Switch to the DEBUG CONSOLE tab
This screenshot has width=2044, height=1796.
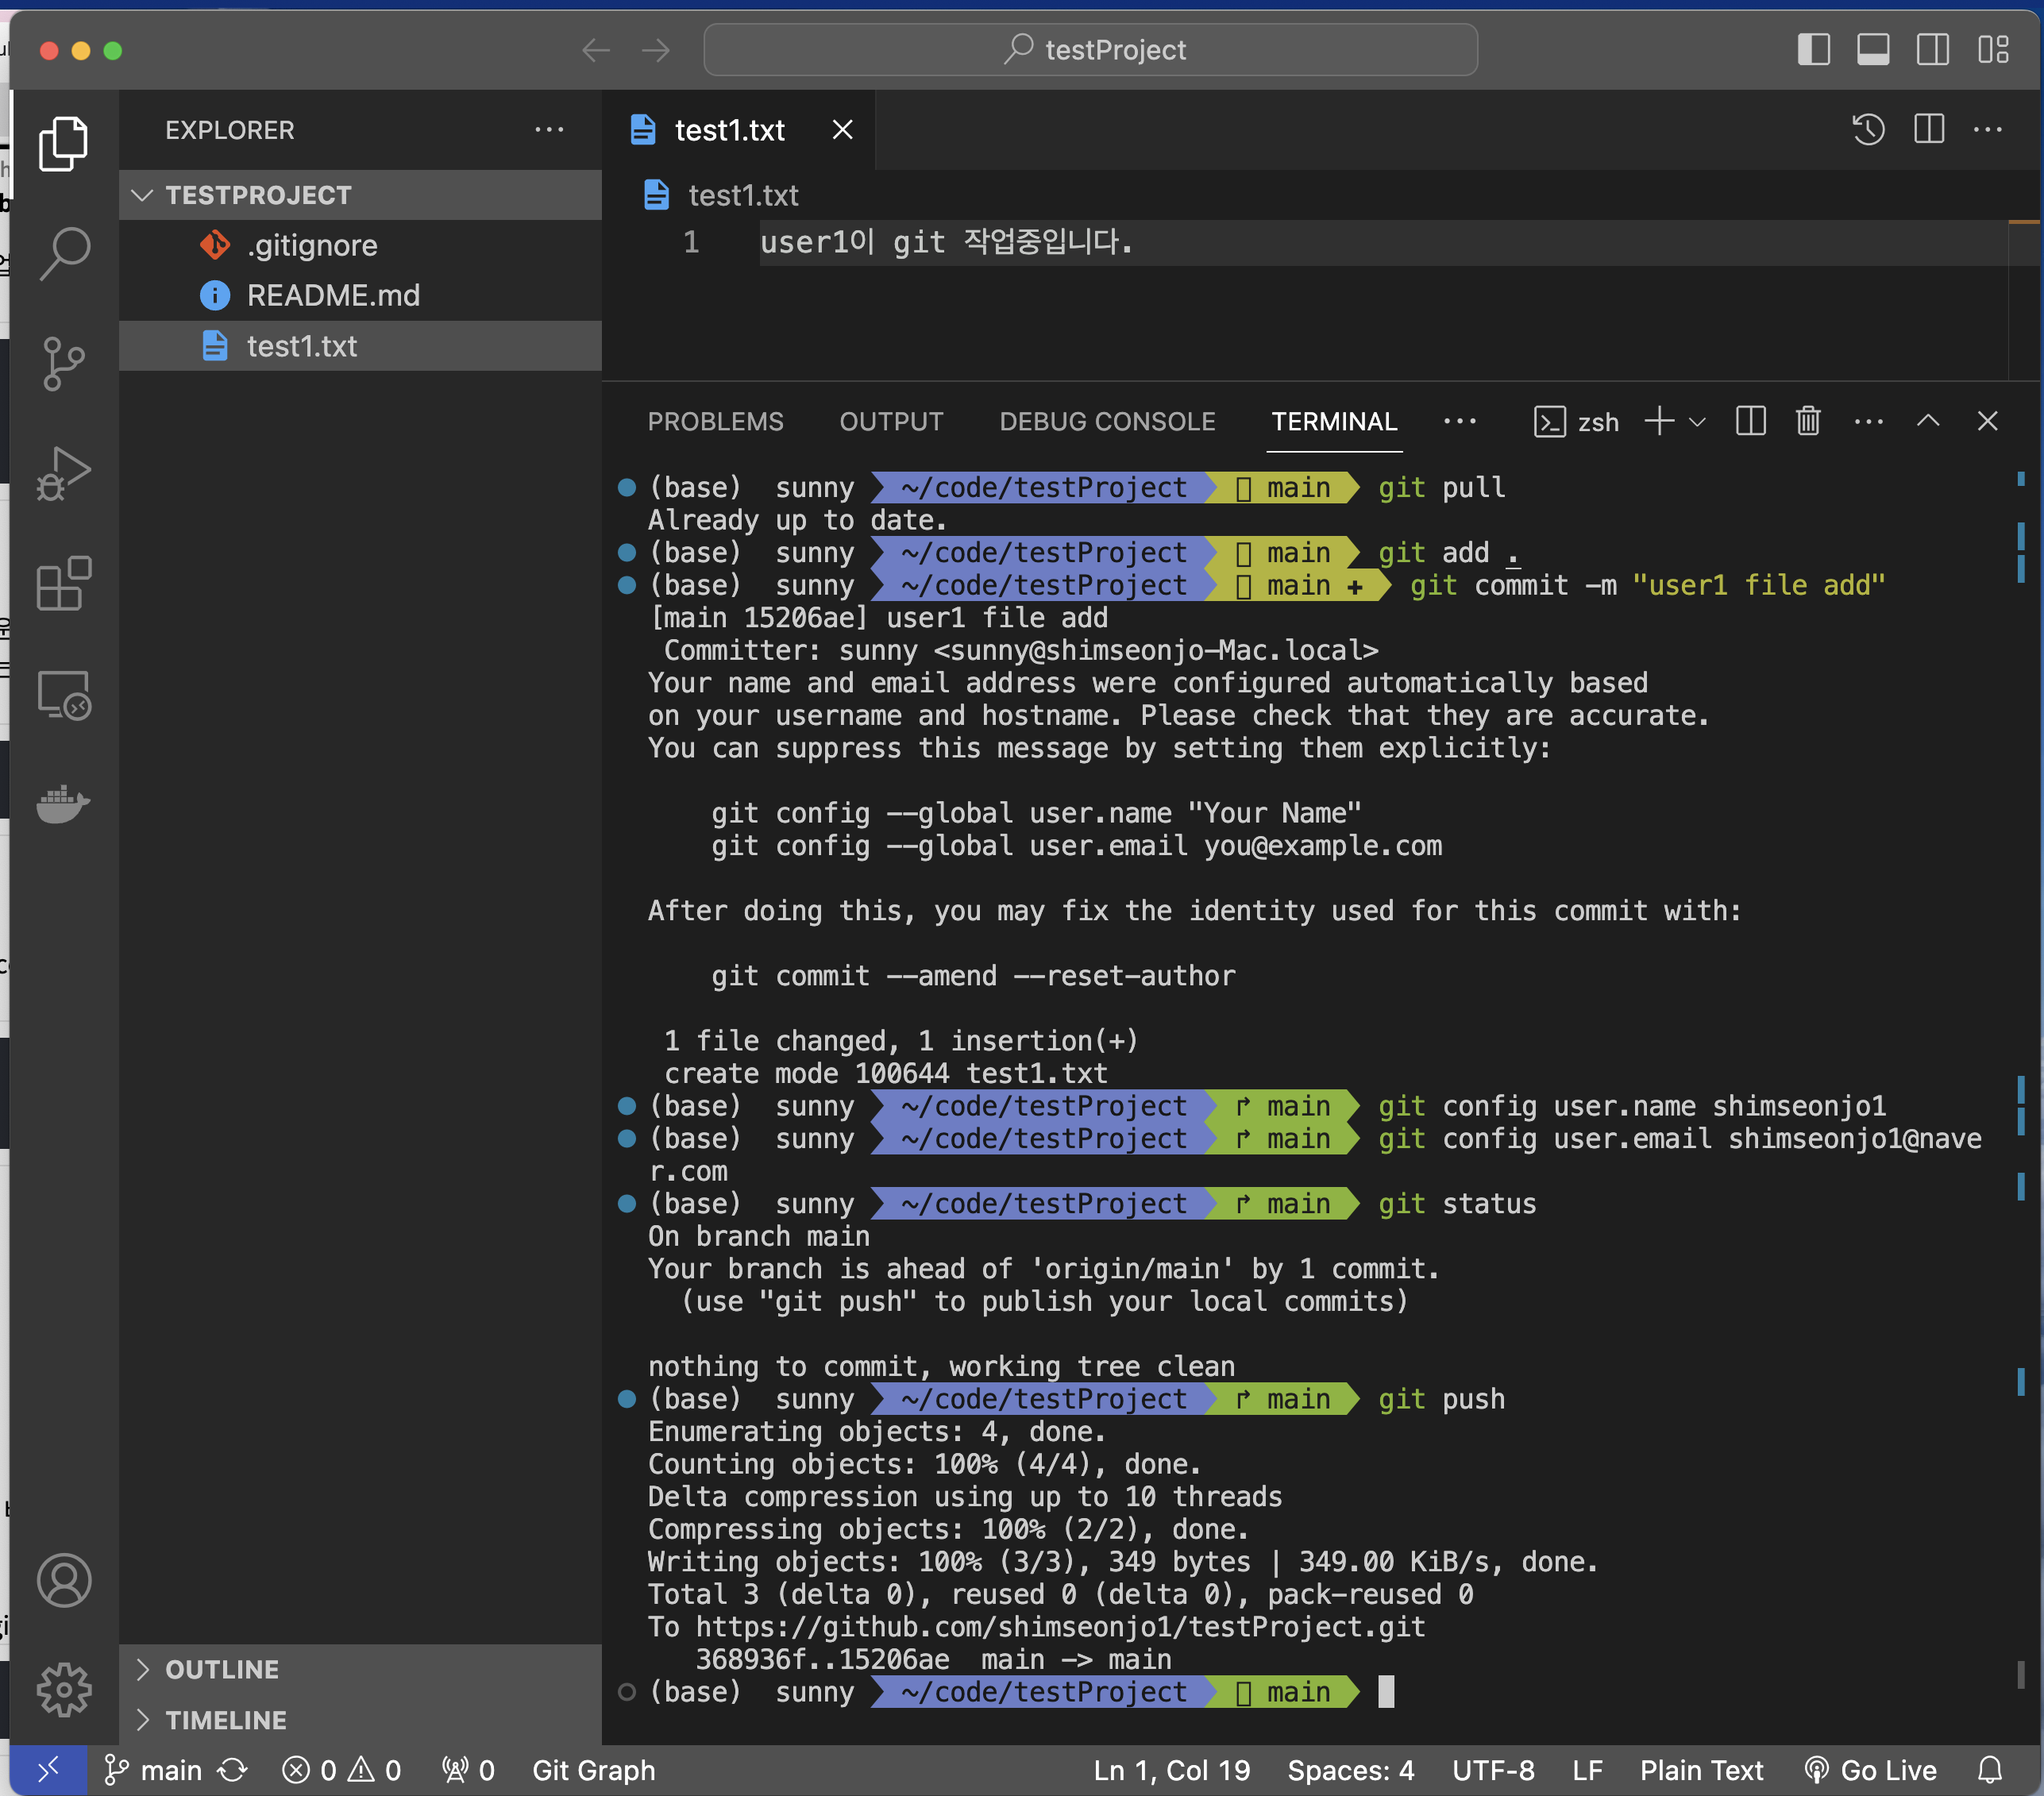tap(1107, 421)
